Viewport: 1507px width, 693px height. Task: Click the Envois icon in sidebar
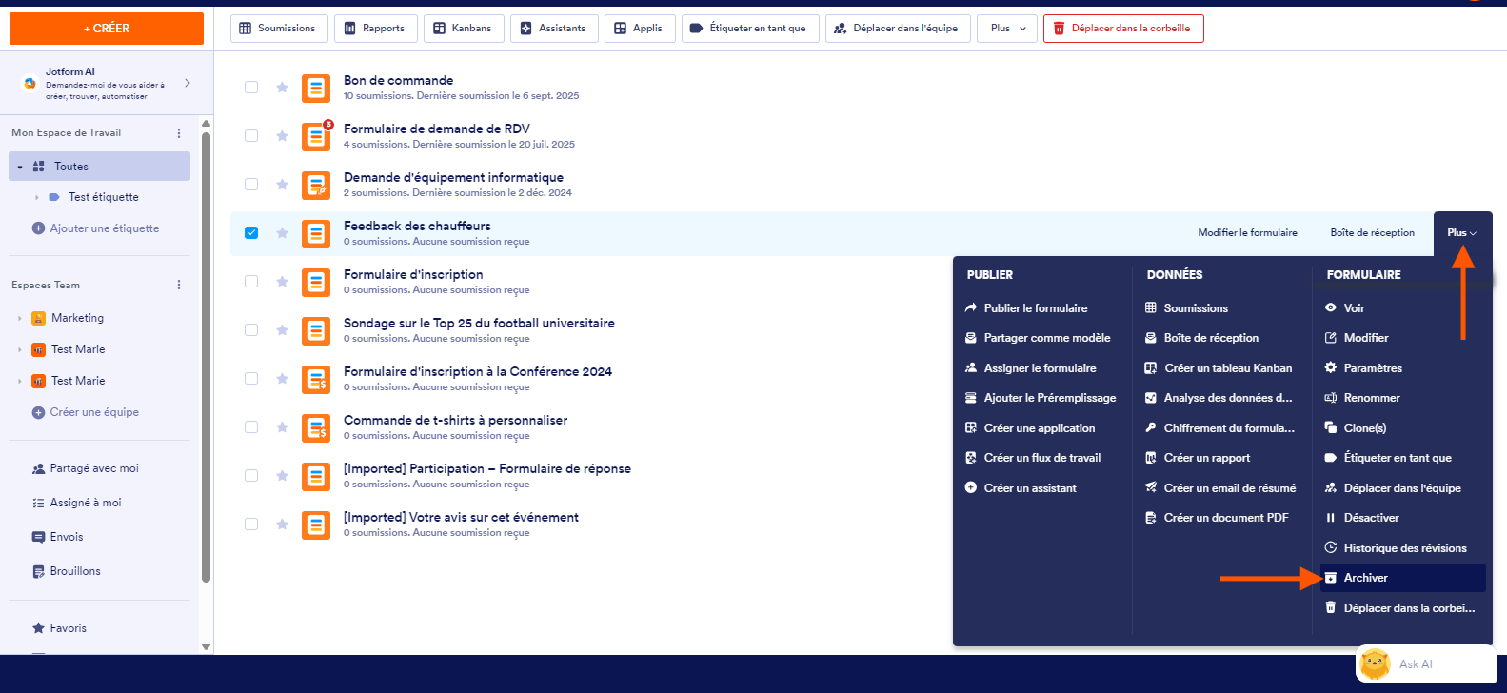coord(38,537)
